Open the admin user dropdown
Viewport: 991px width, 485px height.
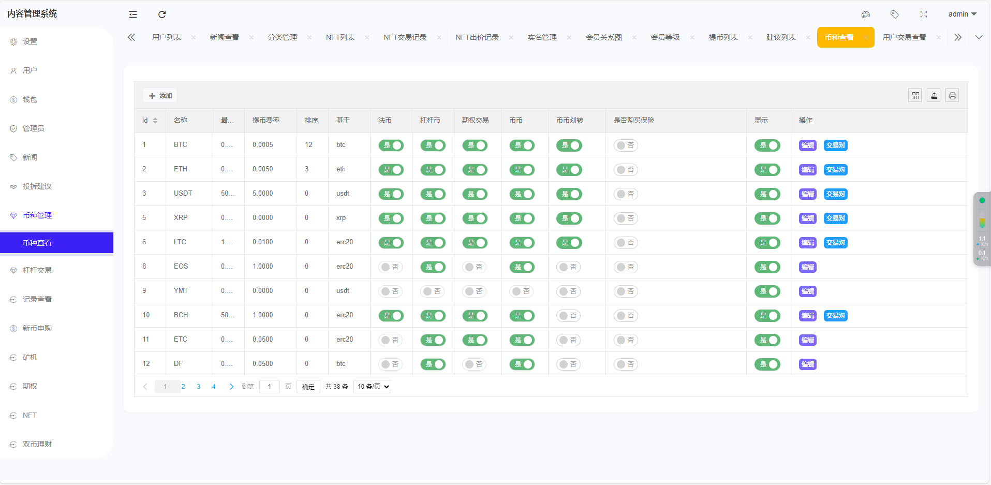coord(962,14)
